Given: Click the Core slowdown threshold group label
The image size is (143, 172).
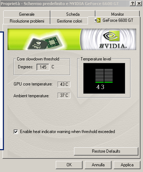Looking at the screenshot, I should point(38,59).
